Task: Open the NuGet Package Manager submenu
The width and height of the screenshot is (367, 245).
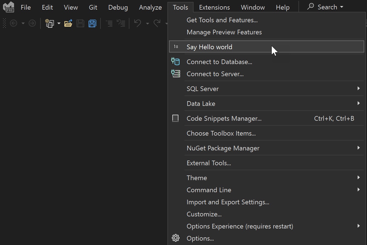Action: click(x=358, y=148)
